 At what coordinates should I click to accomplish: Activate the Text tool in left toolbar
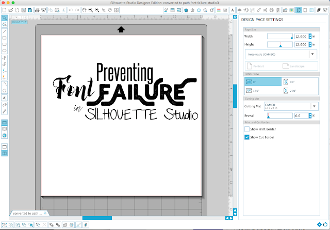(x=5, y=98)
